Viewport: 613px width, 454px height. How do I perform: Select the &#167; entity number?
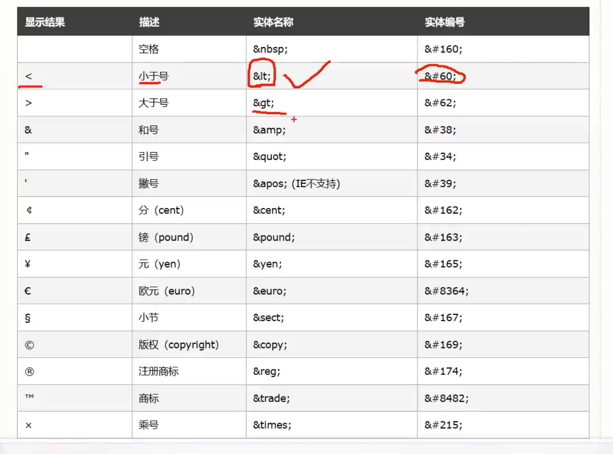pos(444,317)
